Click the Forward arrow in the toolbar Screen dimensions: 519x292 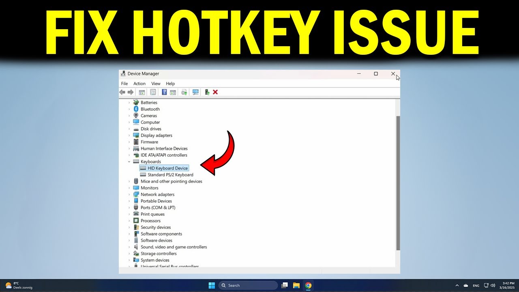pos(131,92)
